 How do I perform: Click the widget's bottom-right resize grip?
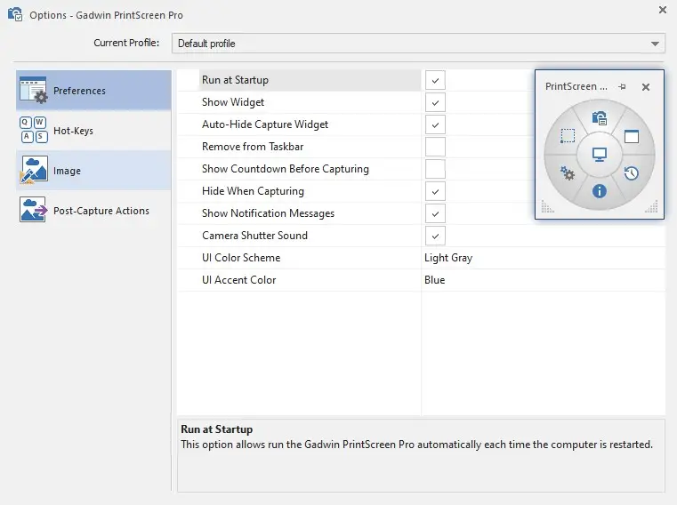651,207
